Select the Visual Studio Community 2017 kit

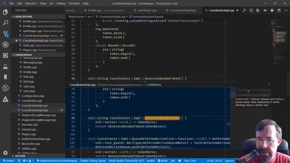point(131,161)
